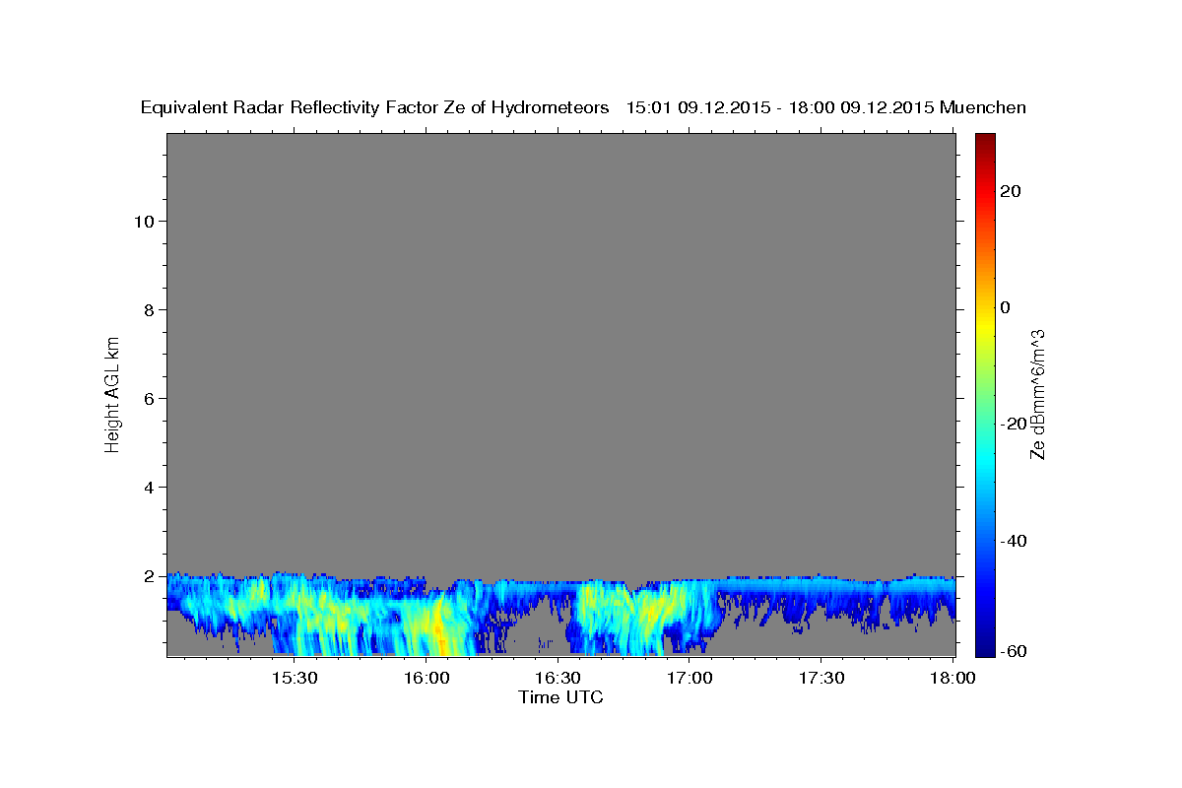This screenshot has height=788, width=1182.
Task: Click the height tick label '6'
Action: tap(150, 399)
